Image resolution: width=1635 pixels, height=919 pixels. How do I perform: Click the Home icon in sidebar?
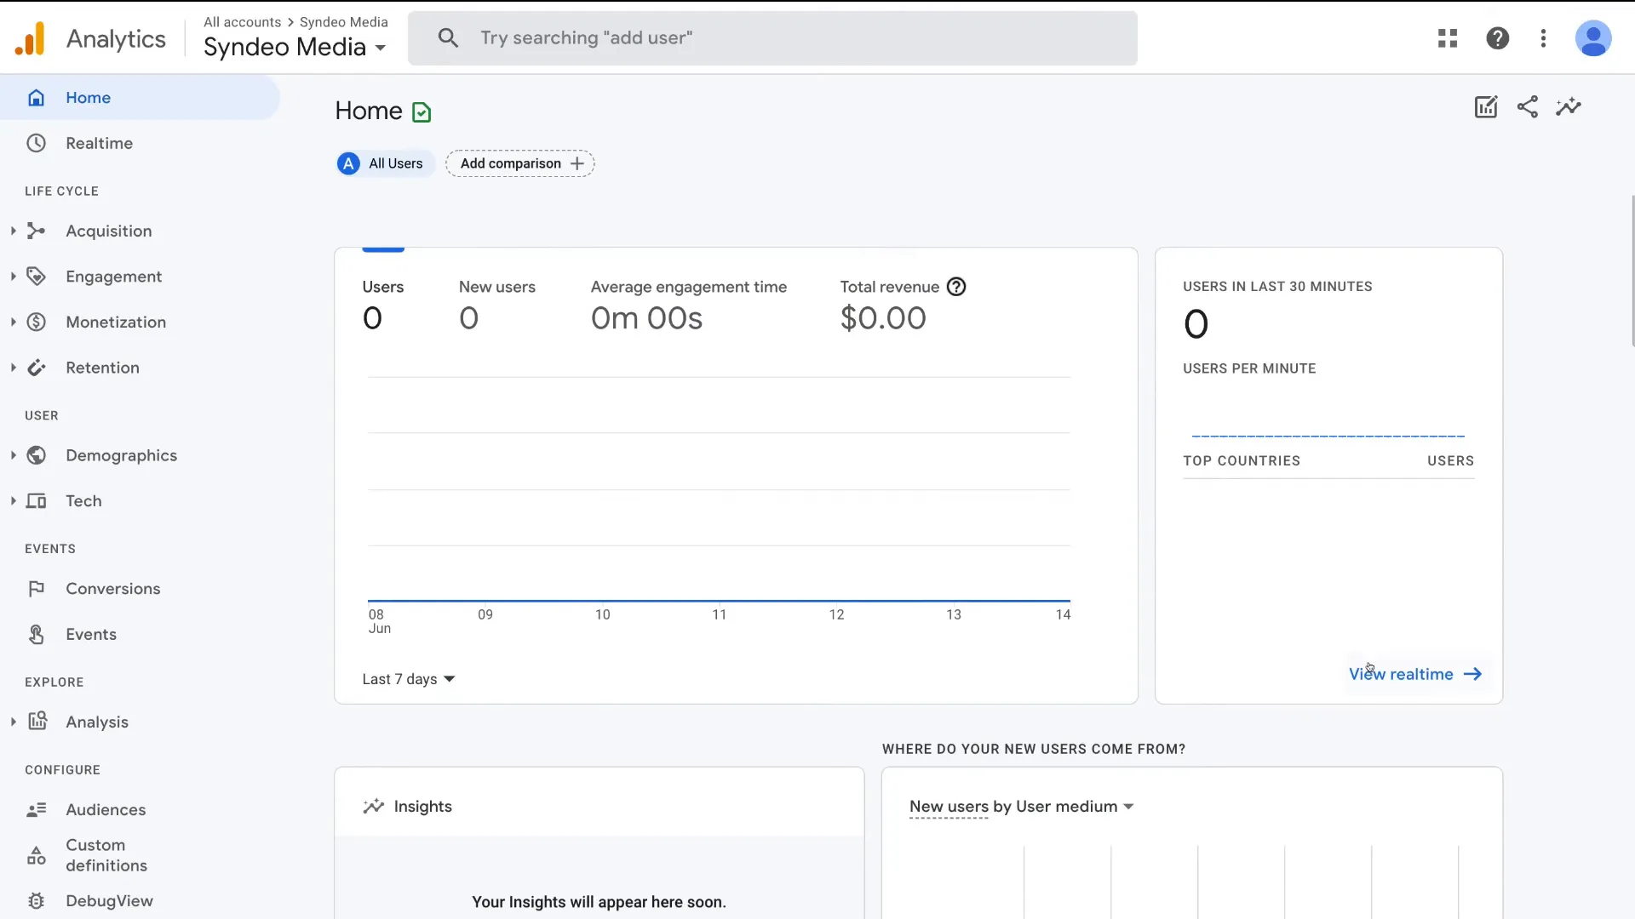(x=36, y=98)
